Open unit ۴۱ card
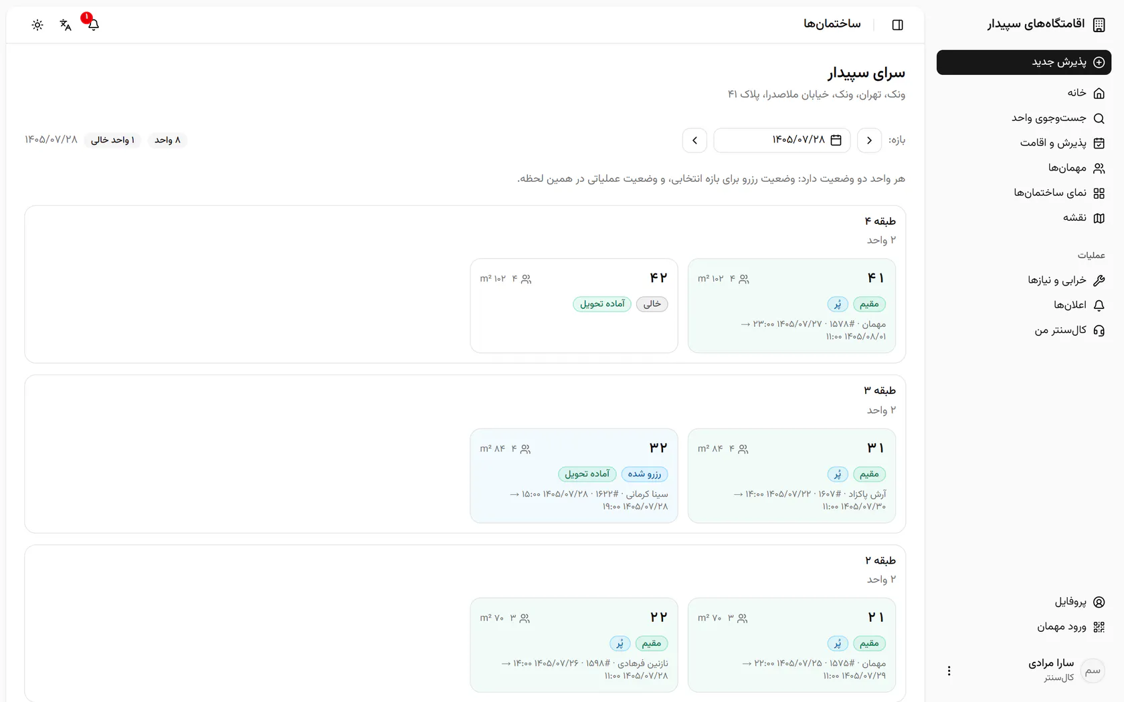Screen dimensions: 1124x702 click(791, 306)
